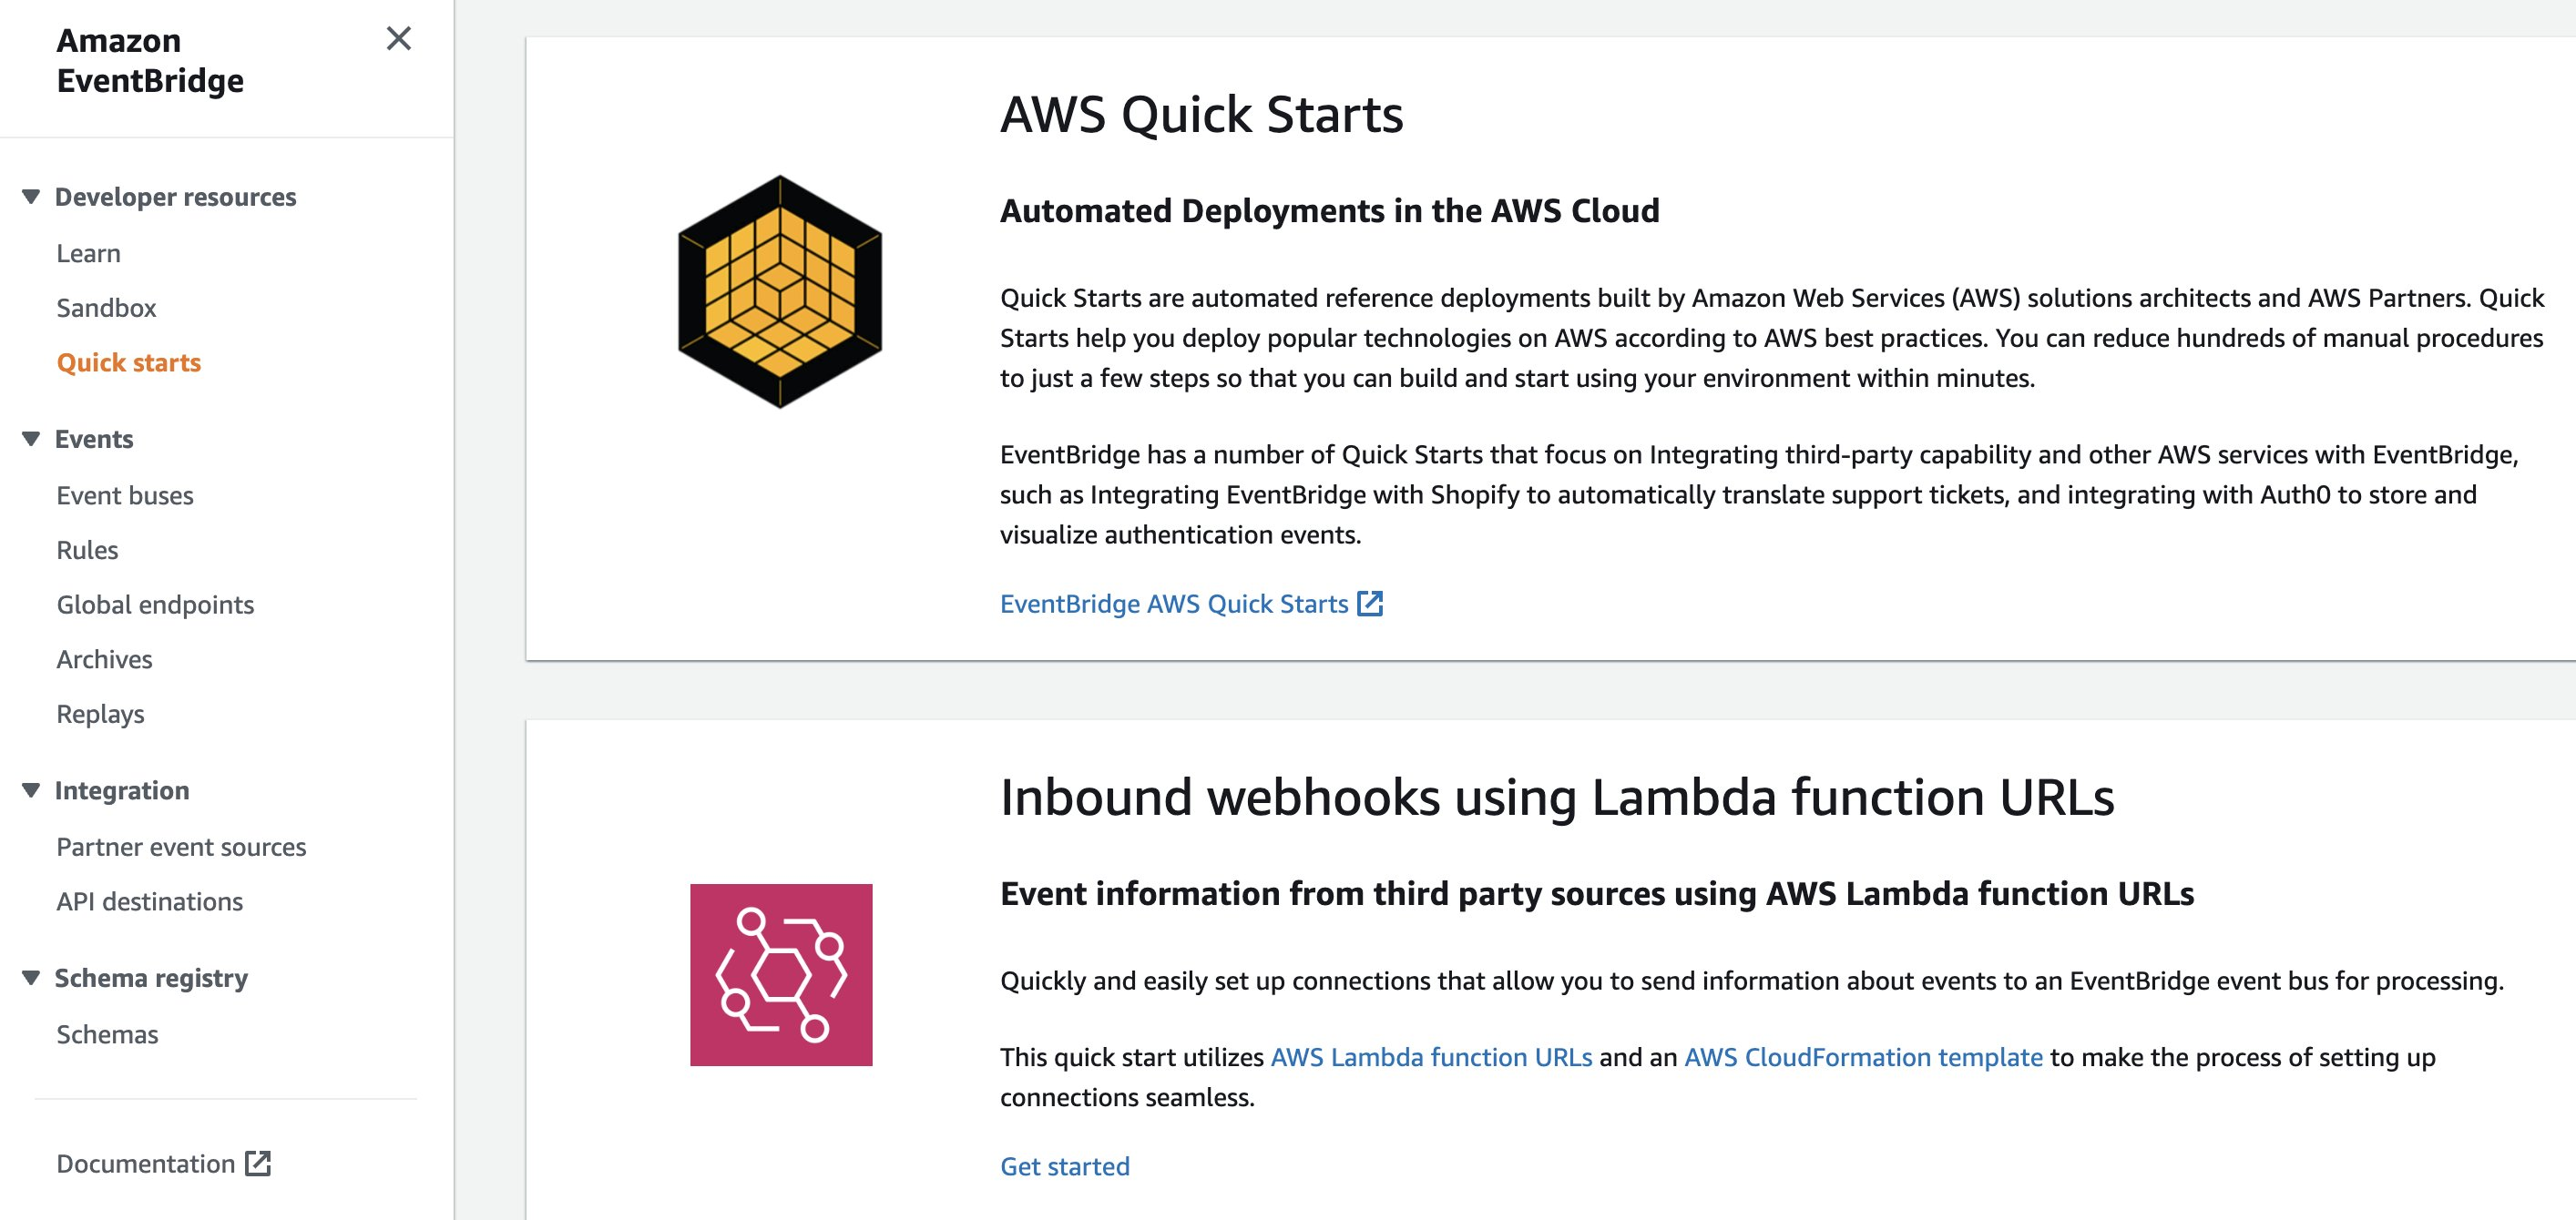Open API destinations page
Viewport: 2576px width, 1220px height.
pos(149,902)
